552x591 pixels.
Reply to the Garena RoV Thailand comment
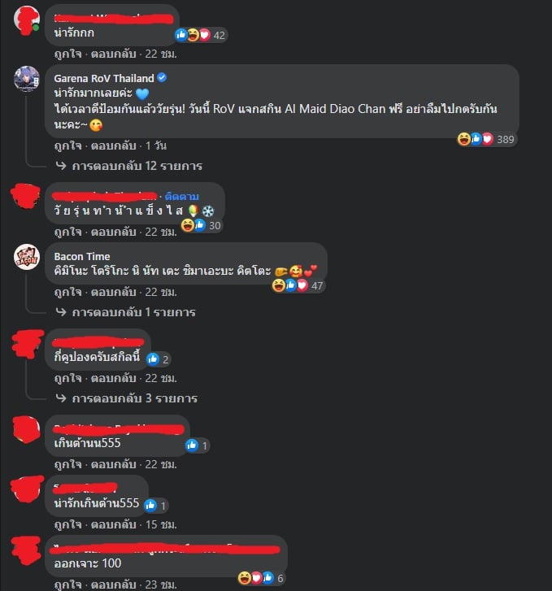(113, 146)
